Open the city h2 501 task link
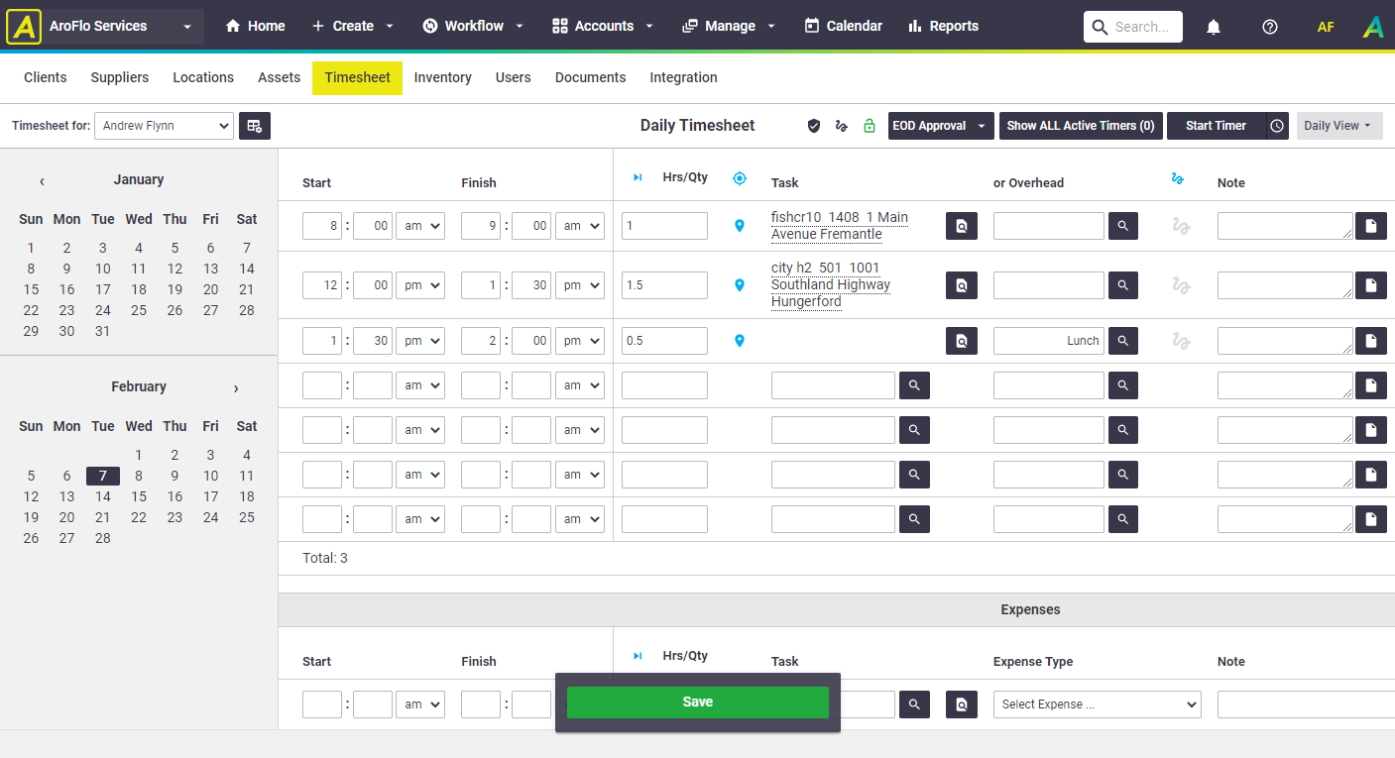 click(831, 284)
